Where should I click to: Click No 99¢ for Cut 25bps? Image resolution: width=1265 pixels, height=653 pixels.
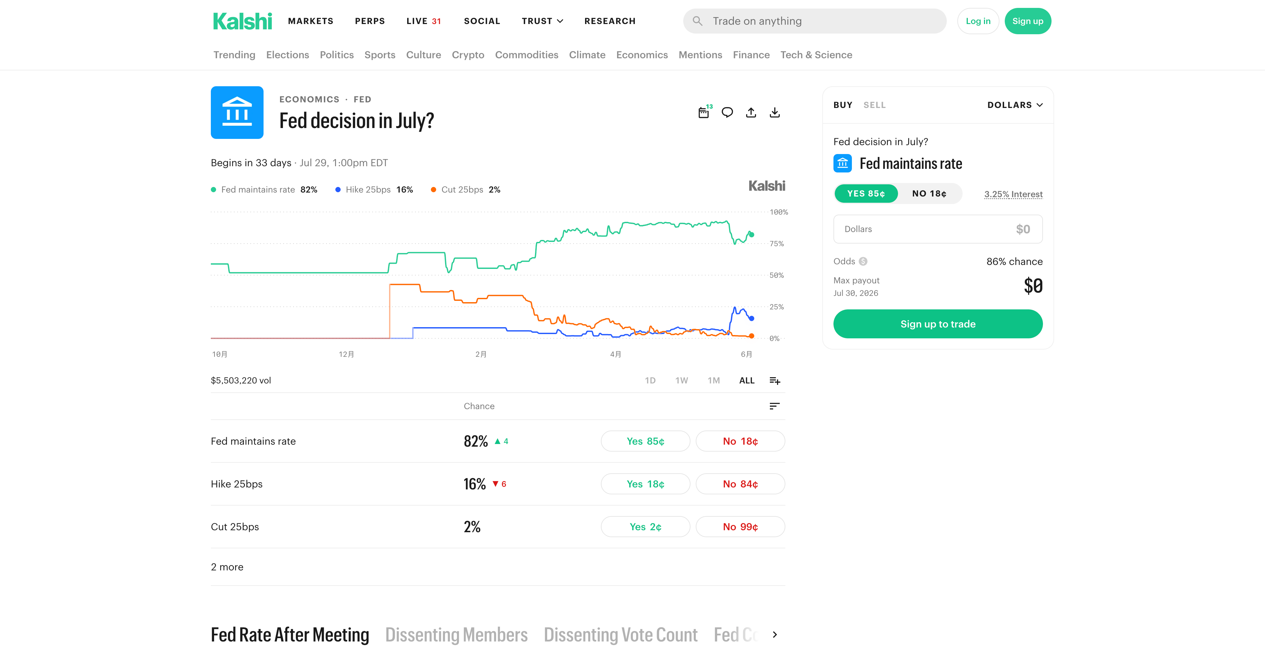point(740,527)
